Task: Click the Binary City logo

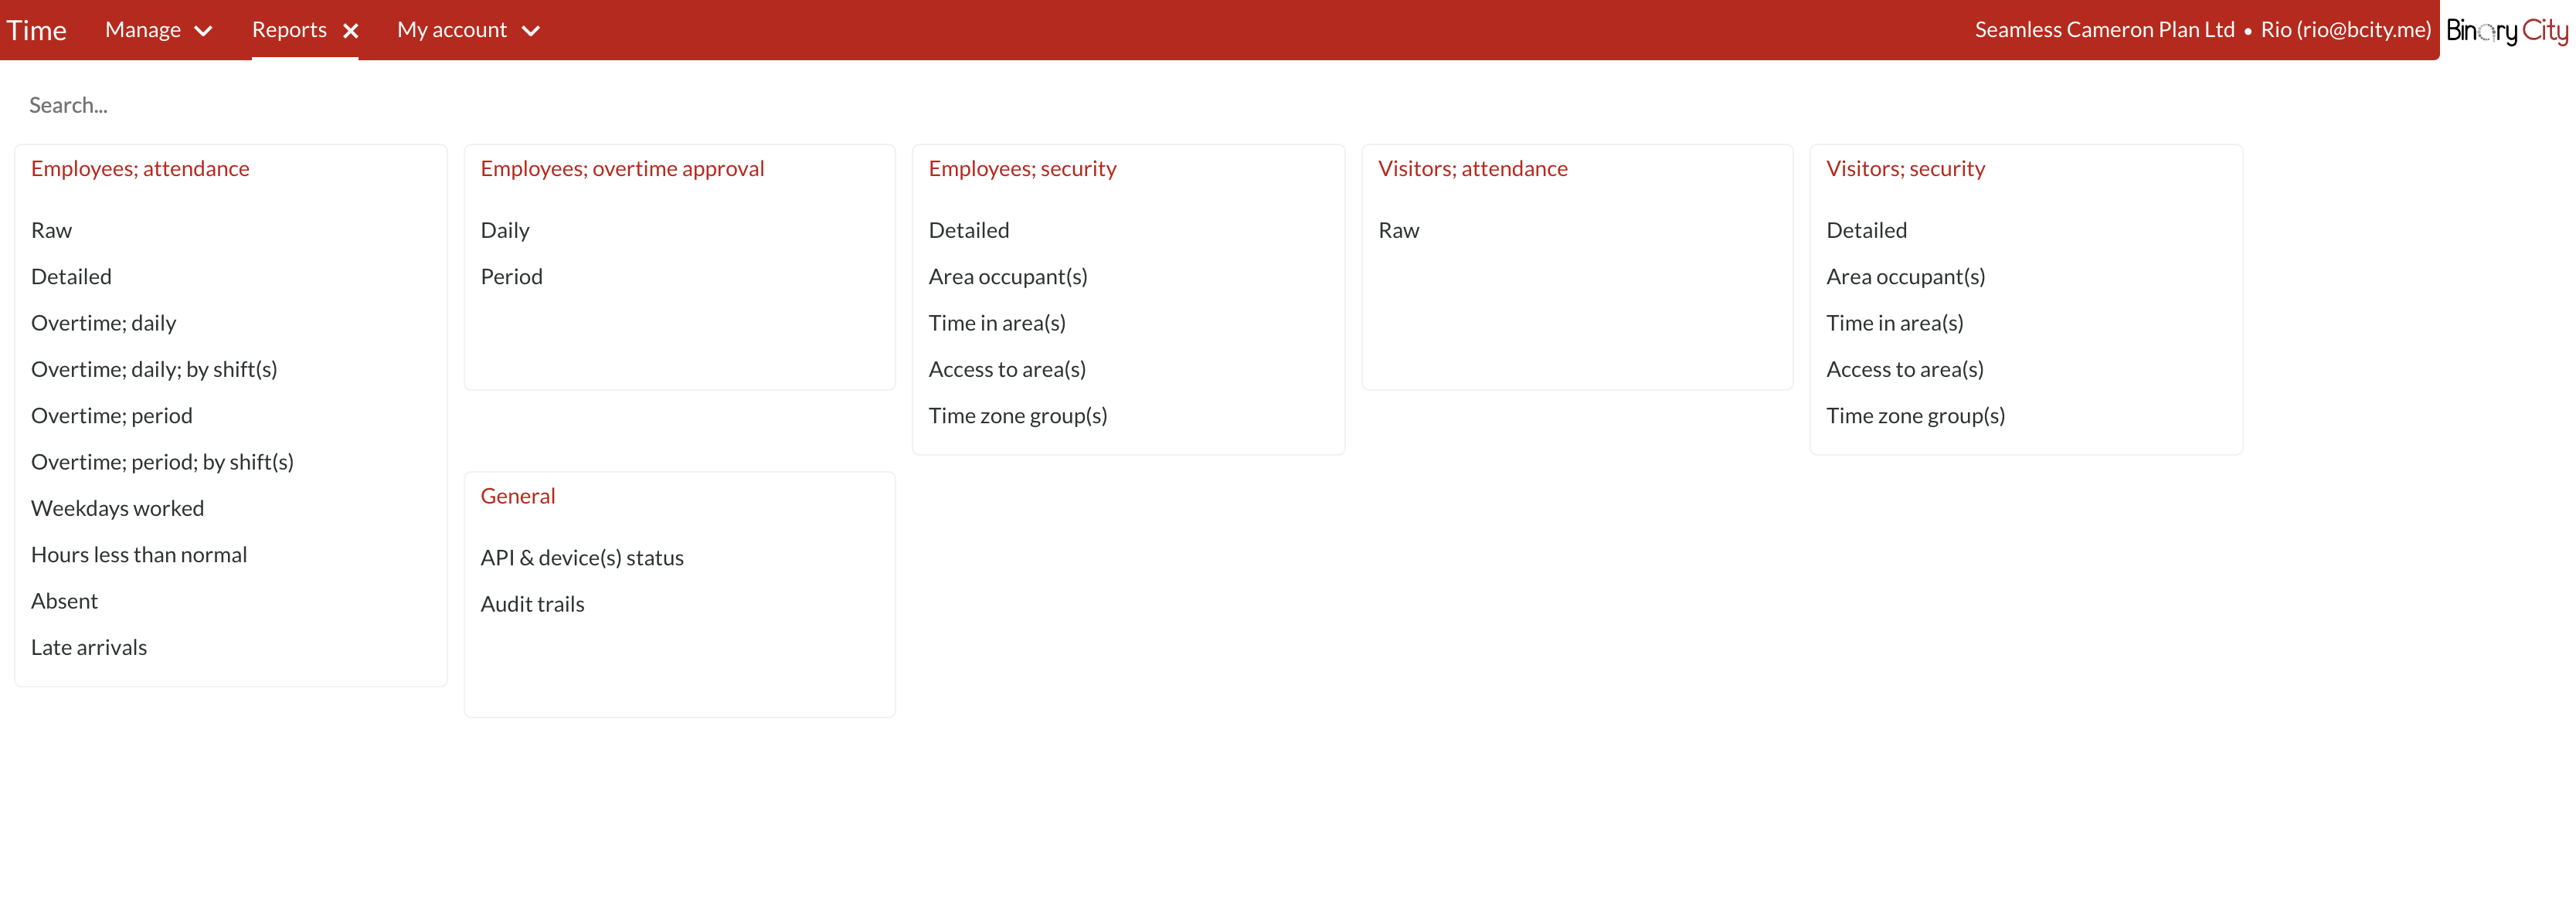Action: (2507, 30)
